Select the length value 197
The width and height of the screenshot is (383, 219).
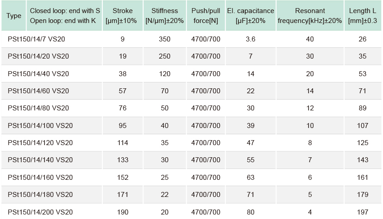click(x=362, y=212)
